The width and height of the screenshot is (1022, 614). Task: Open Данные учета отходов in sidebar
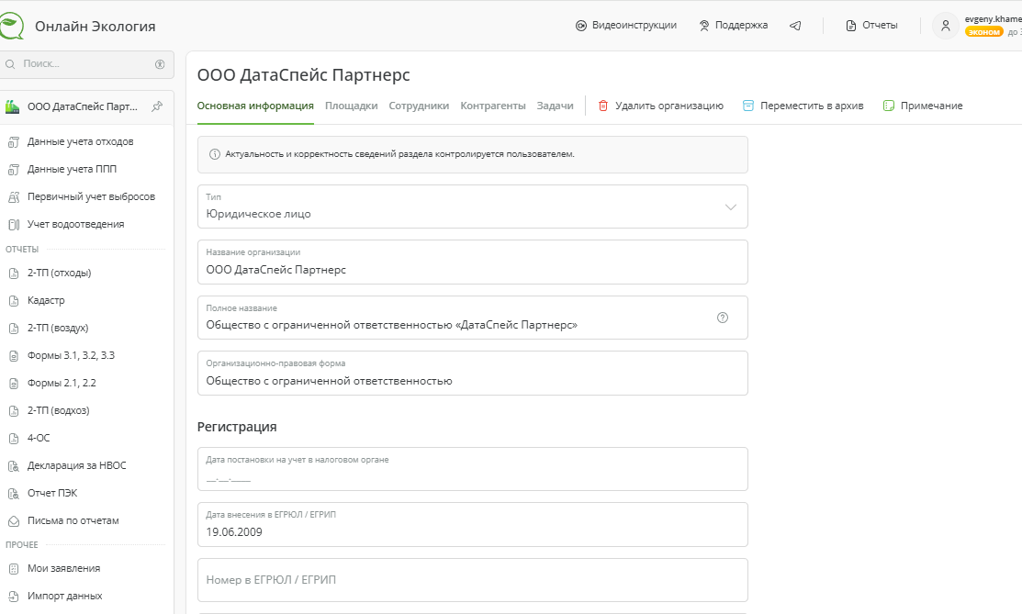click(80, 141)
